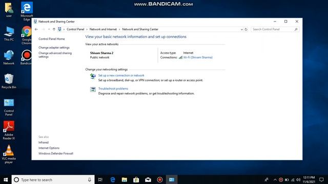Open the user folder desktop icon

(9, 10)
